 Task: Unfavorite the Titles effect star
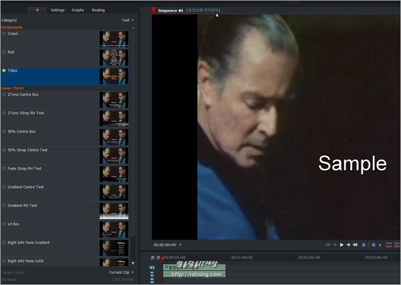coord(4,70)
